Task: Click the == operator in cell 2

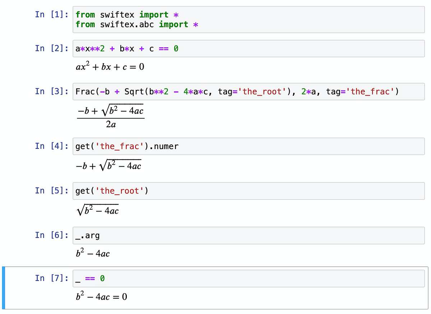Action: tap(164, 48)
